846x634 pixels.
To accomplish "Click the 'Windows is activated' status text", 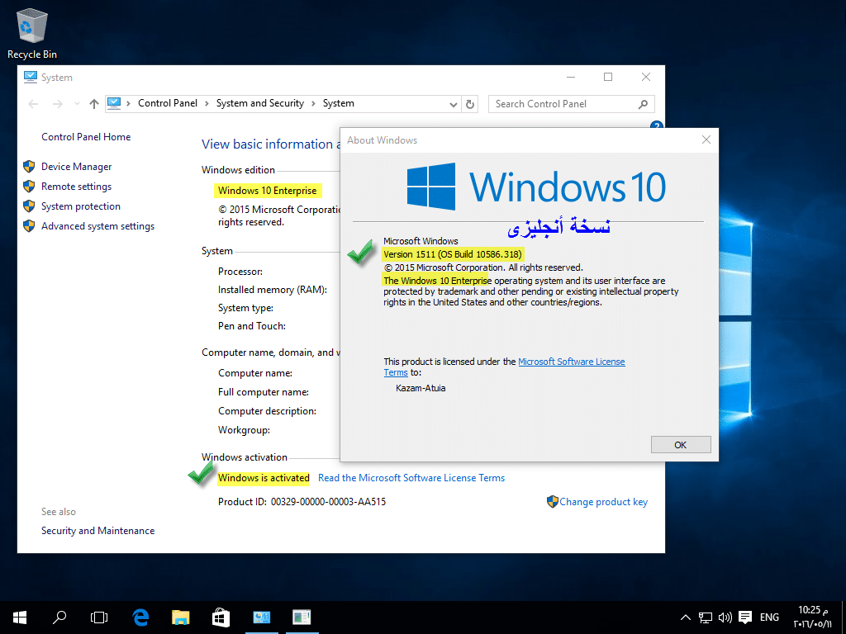I will 264,478.
